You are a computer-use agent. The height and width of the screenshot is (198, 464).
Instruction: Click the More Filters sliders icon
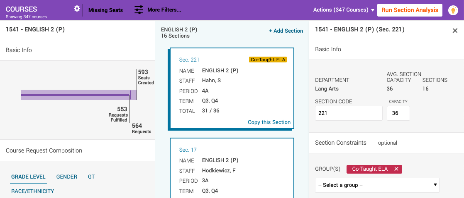(139, 10)
